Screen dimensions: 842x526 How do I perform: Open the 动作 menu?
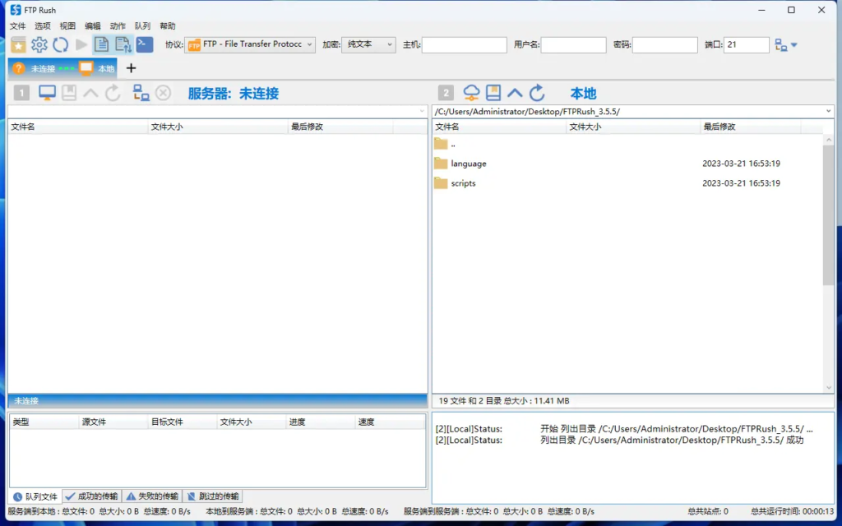tap(118, 25)
